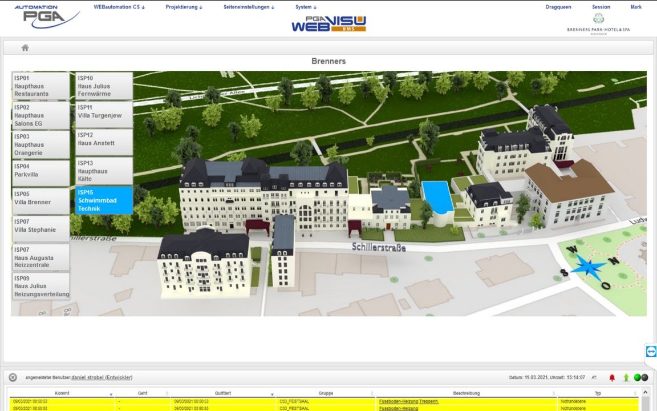
Task: Open ISP10 Haus Julius Fernwärme
Action: (104, 86)
